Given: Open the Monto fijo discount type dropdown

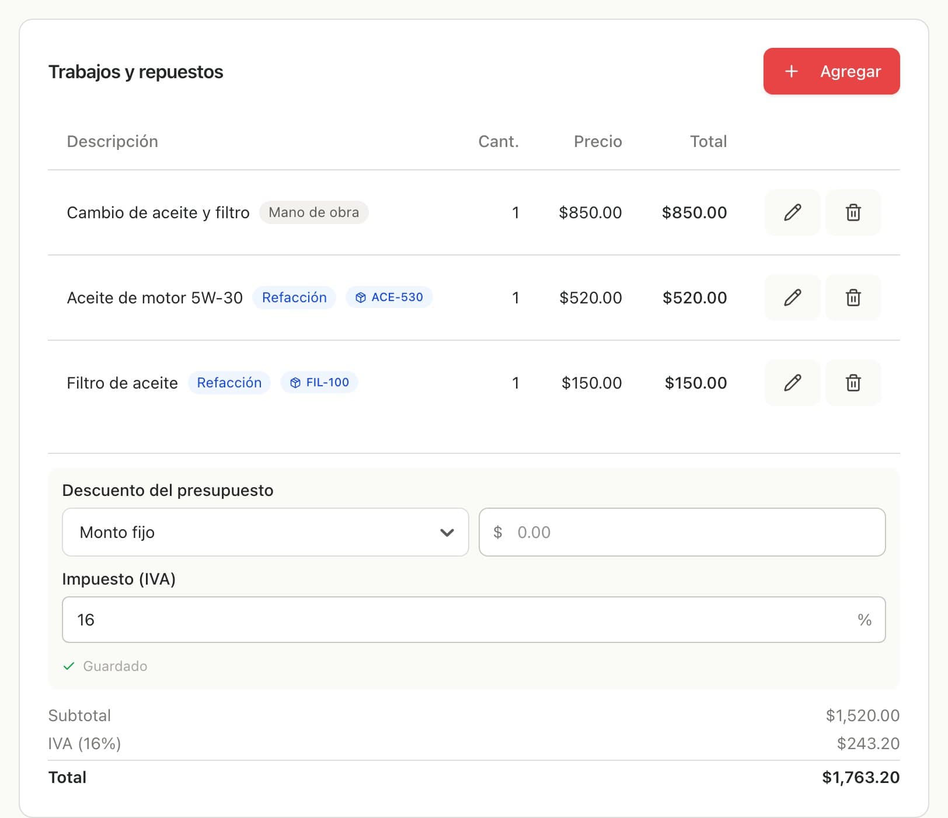Looking at the screenshot, I should click(265, 532).
